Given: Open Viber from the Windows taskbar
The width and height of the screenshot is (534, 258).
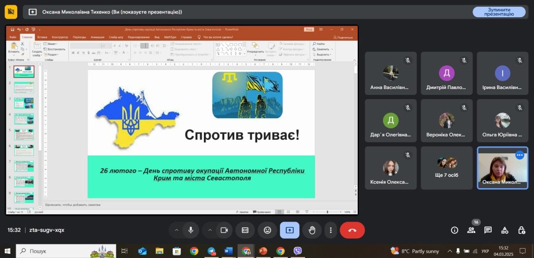Looking at the screenshot, I should point(298,251).
